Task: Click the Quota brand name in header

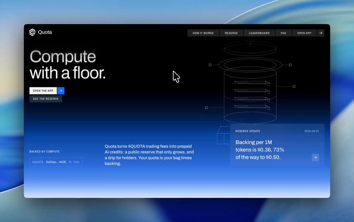Action: (x=45, y=32)
